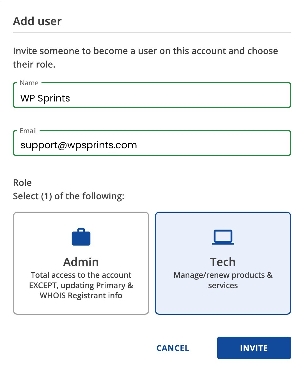The image size is (303, 370).
Task: Click the Email field label
Action: point(28,131)
